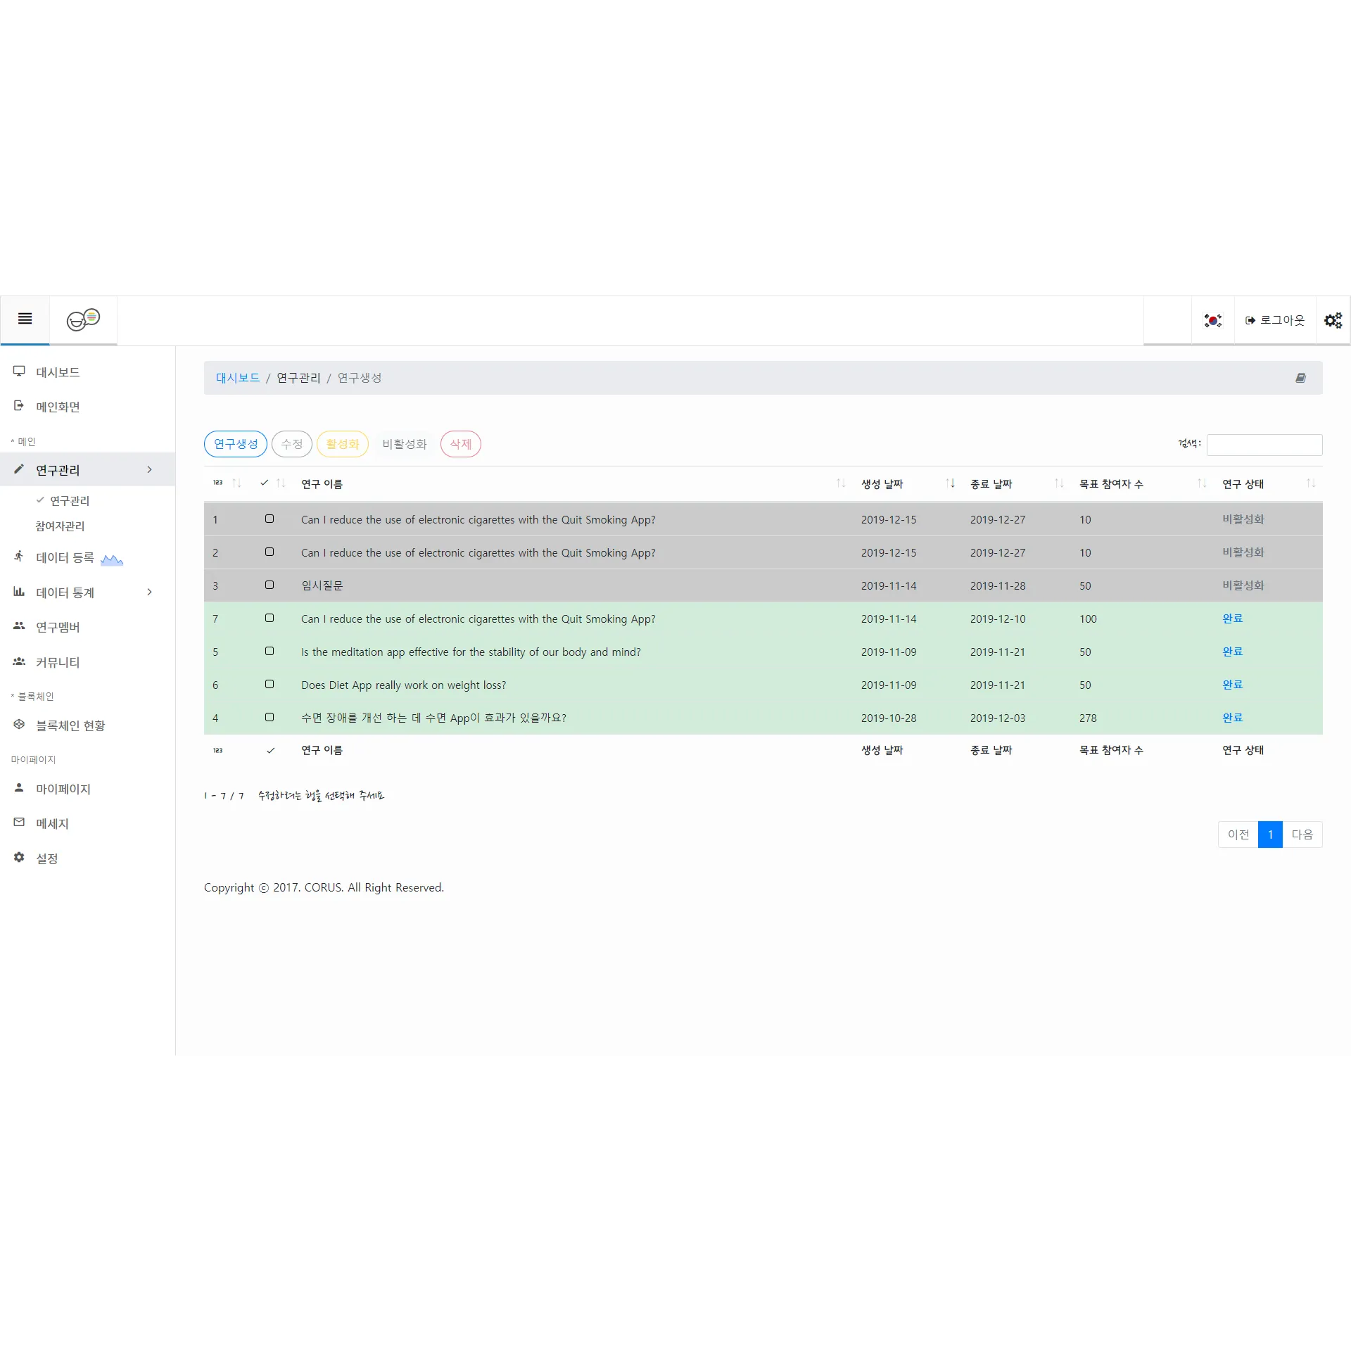The width and height of the screenshot is (1351, 1351).
Task: Click the person icon beside 마이페이지
Action: tap(19, 788)
